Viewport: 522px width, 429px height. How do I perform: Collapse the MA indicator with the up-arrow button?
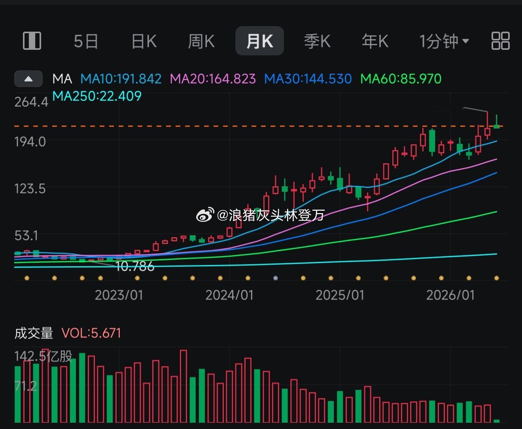click(x=28, y=79)
